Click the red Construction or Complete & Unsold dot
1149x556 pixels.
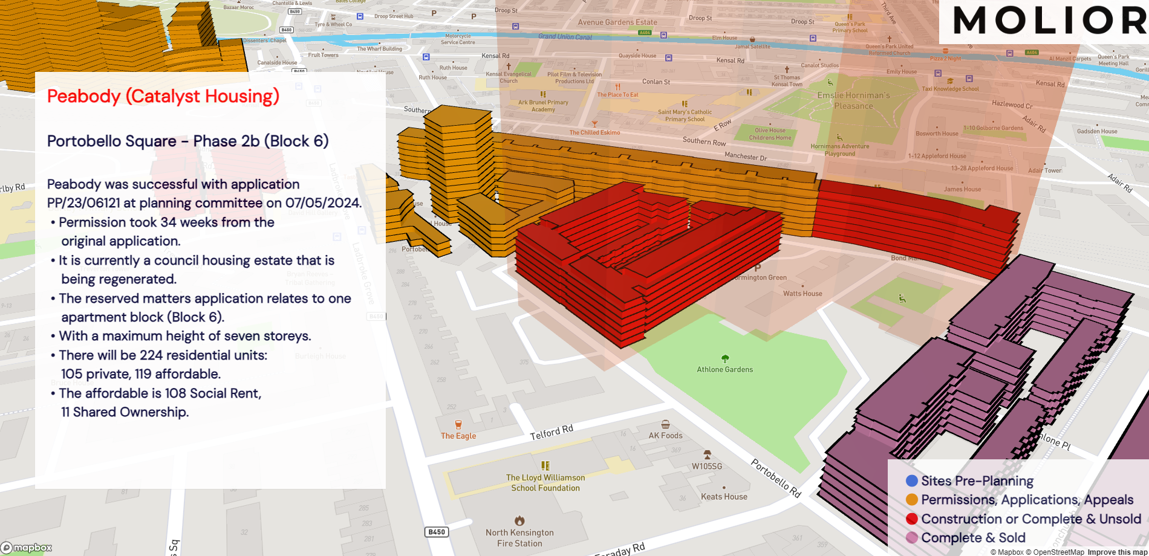pos(912,519)
